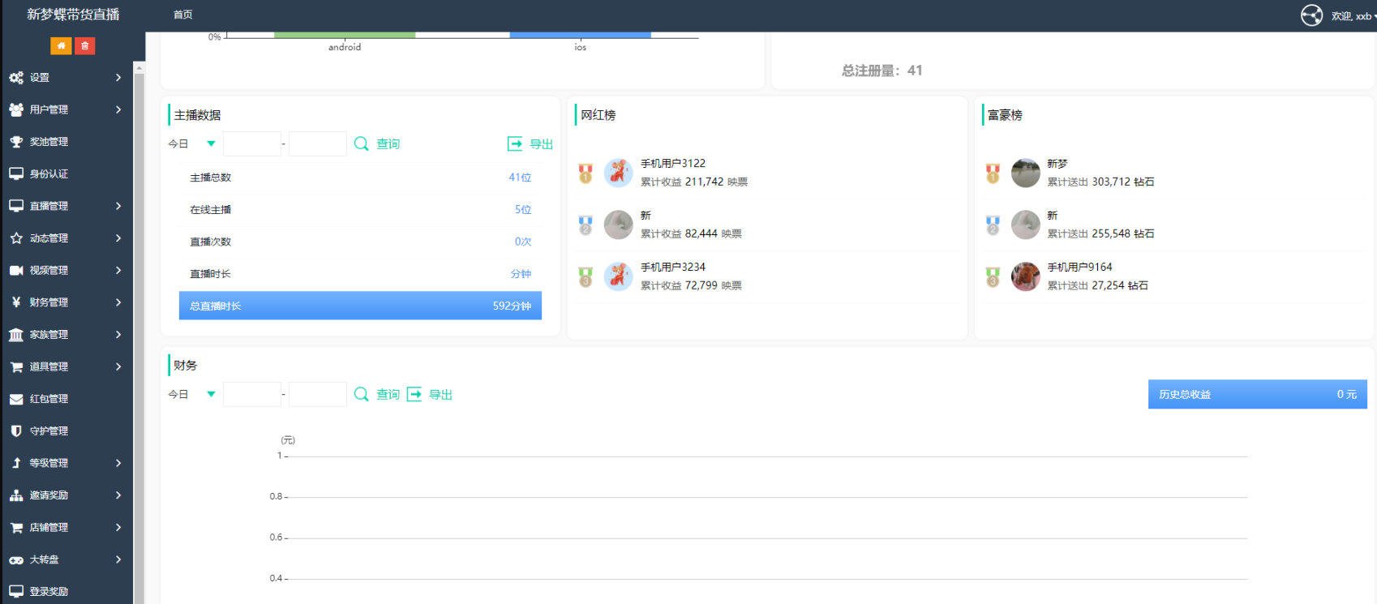
Task: Expand the 直播管理 sidebar menu
Action: point(66,206)
